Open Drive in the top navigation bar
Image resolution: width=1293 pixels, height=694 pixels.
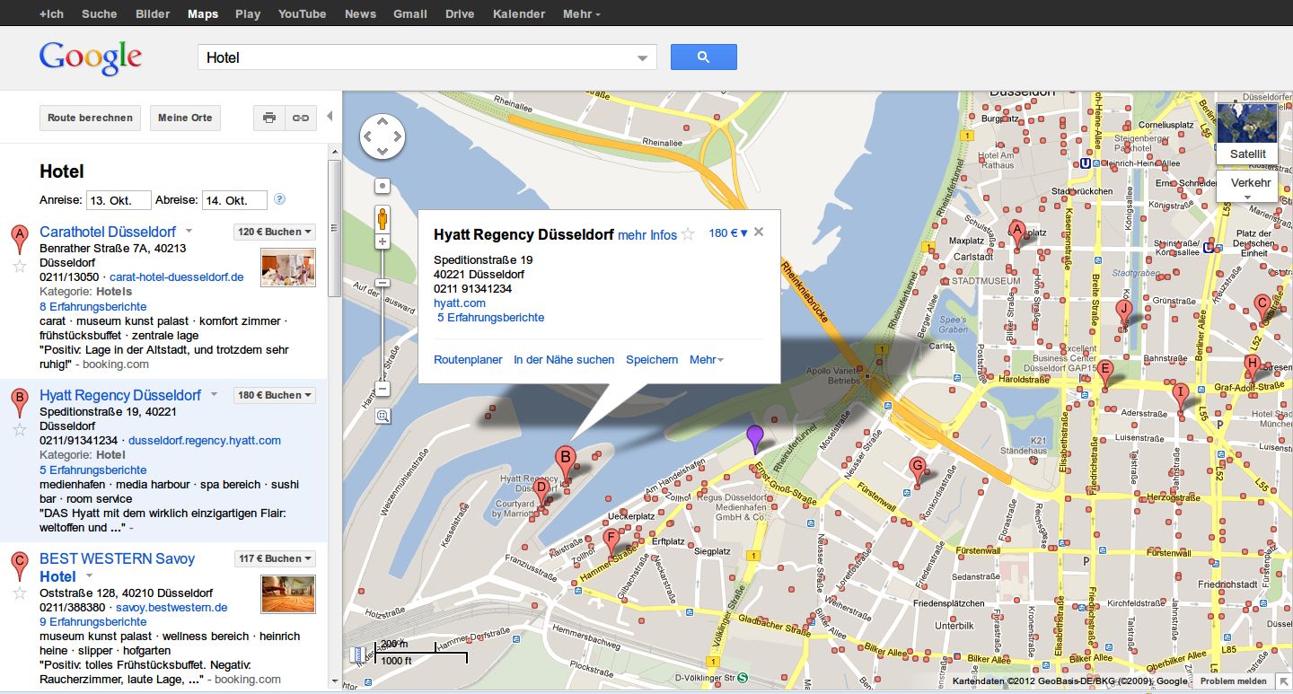click(460, 13)
